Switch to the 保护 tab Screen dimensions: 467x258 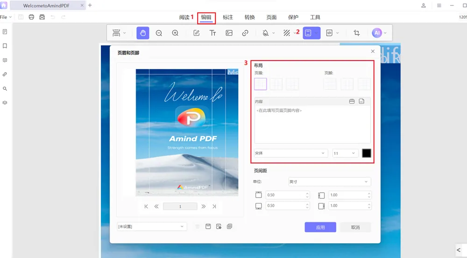click(293, 17)
